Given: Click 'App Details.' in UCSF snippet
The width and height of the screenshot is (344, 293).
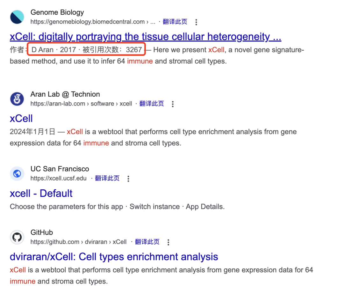Looking at the screenshot, I should [x=205, y=207].
